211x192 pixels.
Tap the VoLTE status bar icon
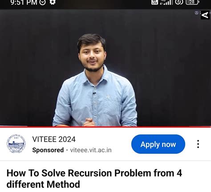(x=154, y=2)
